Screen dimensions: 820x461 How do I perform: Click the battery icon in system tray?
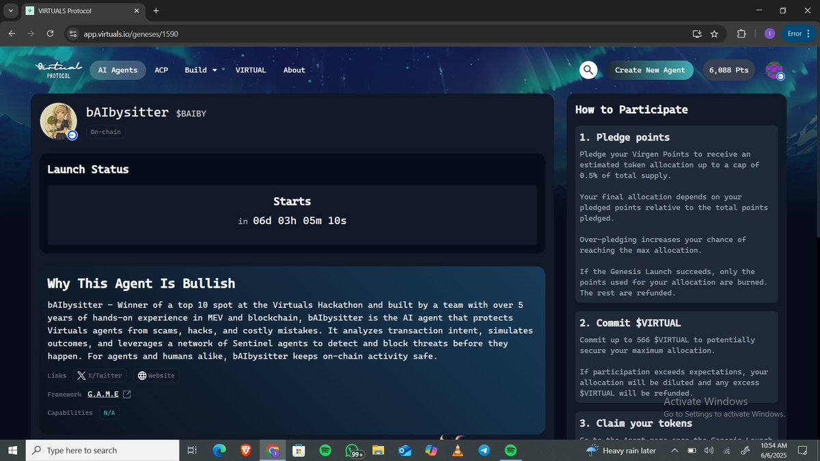pos(692,450)
